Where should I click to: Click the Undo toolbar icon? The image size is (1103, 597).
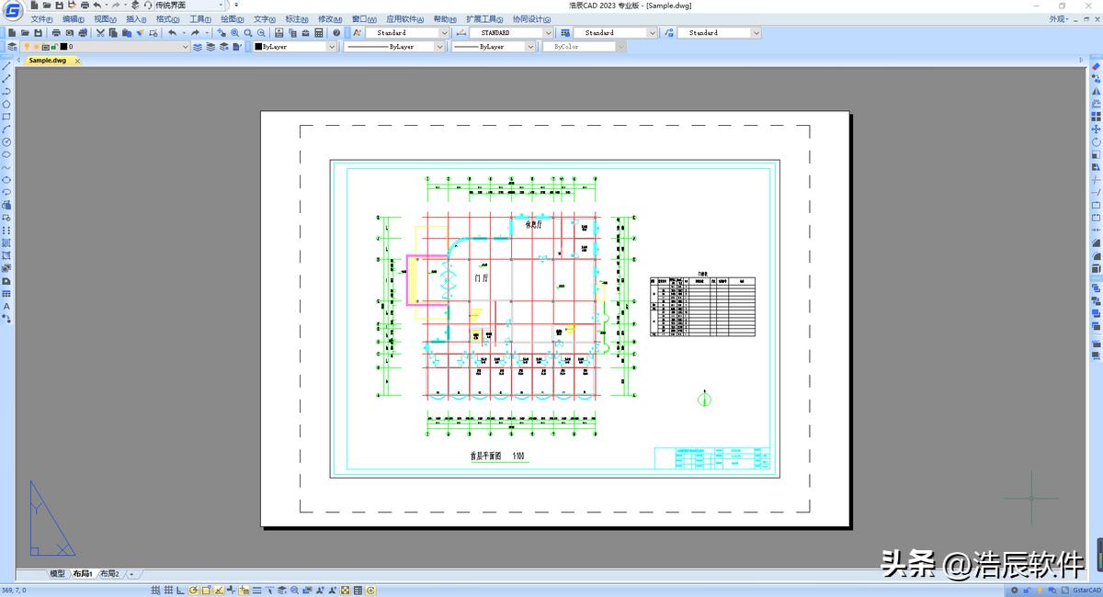171,32
